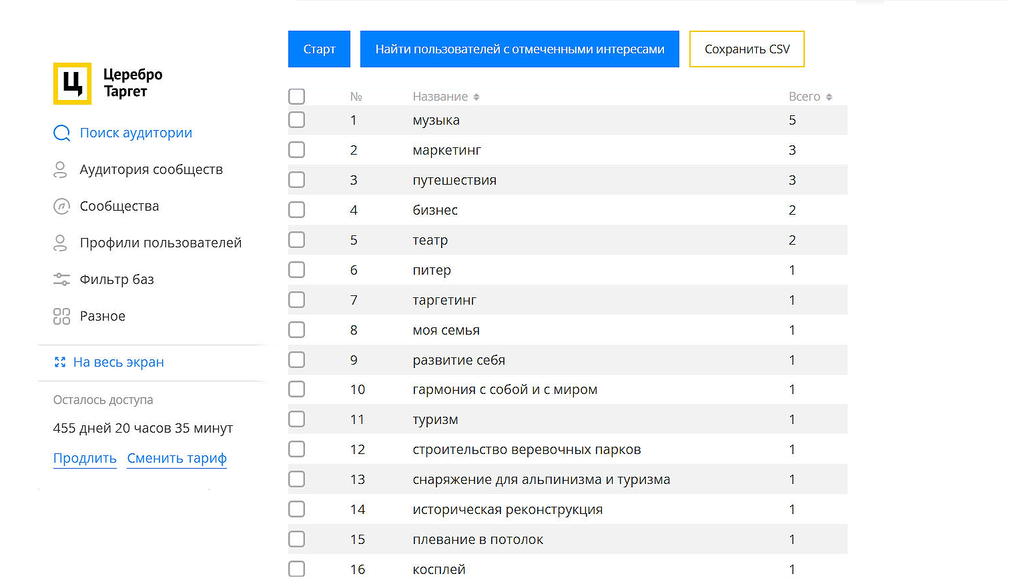Click Сохранить CSV

tap(747, 49)
